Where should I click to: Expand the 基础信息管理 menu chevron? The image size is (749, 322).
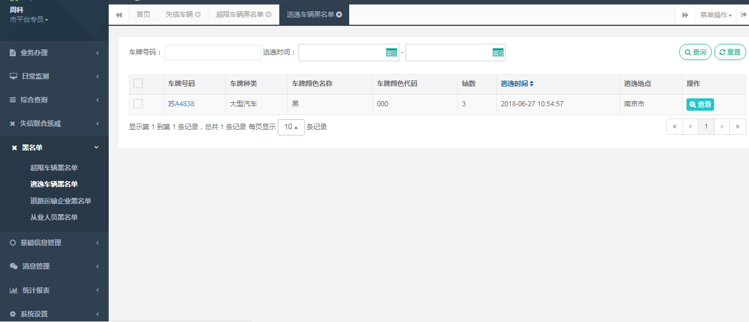coord(97,243)
